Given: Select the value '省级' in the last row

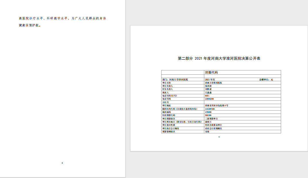Looking at the screenshot, I should [x=207, y=131].
